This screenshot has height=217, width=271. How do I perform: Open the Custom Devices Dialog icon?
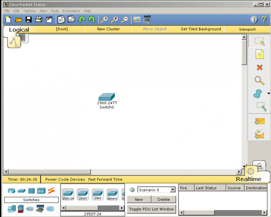tap(147, 19)
